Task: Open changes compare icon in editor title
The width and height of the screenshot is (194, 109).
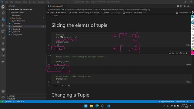Action: tap(185, 6)
